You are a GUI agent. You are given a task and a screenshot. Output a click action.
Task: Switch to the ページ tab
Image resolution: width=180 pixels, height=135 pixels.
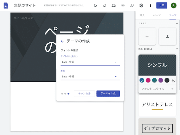coord(157,15)
